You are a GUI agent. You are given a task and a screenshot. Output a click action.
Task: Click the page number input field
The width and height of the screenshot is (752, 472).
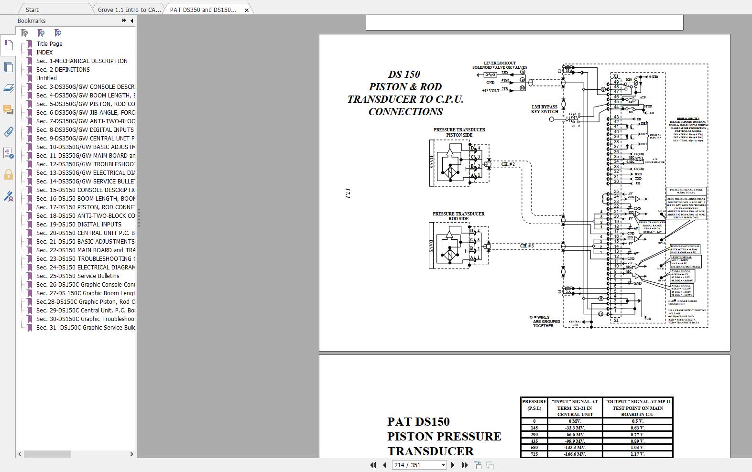pyautogui.click(x=416, y=465)
